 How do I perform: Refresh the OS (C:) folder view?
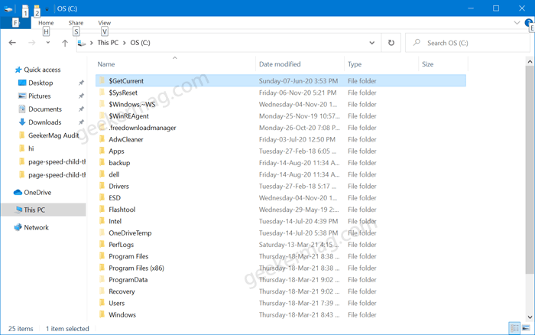coord(391,43)
